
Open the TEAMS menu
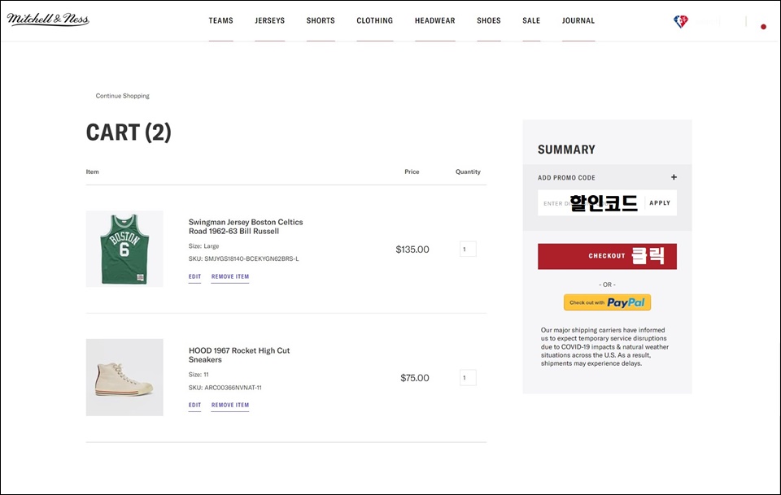pos(220,20)
